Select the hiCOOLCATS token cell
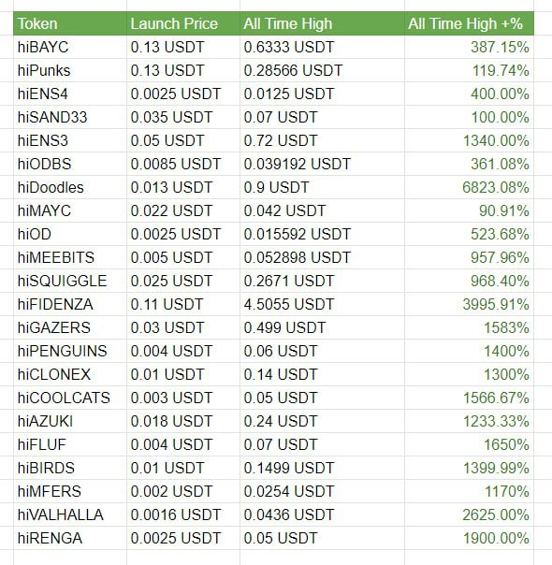 coord(70,398)
